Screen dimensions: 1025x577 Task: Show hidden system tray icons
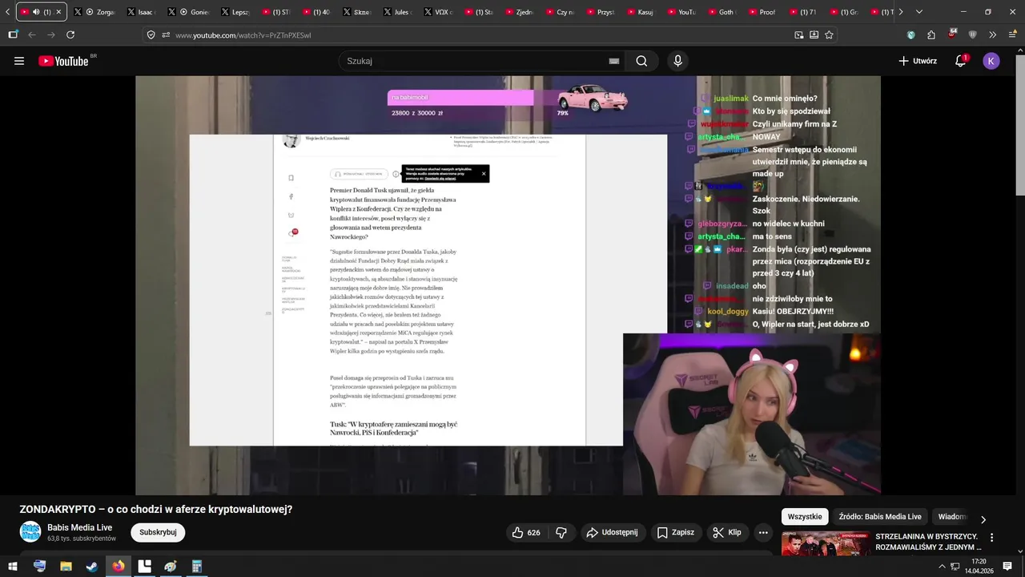click(x=942, y=567)
